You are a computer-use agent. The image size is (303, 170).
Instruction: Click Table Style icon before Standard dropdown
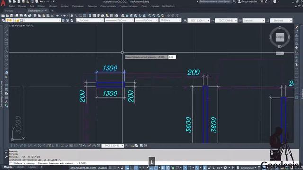[240, 20]
